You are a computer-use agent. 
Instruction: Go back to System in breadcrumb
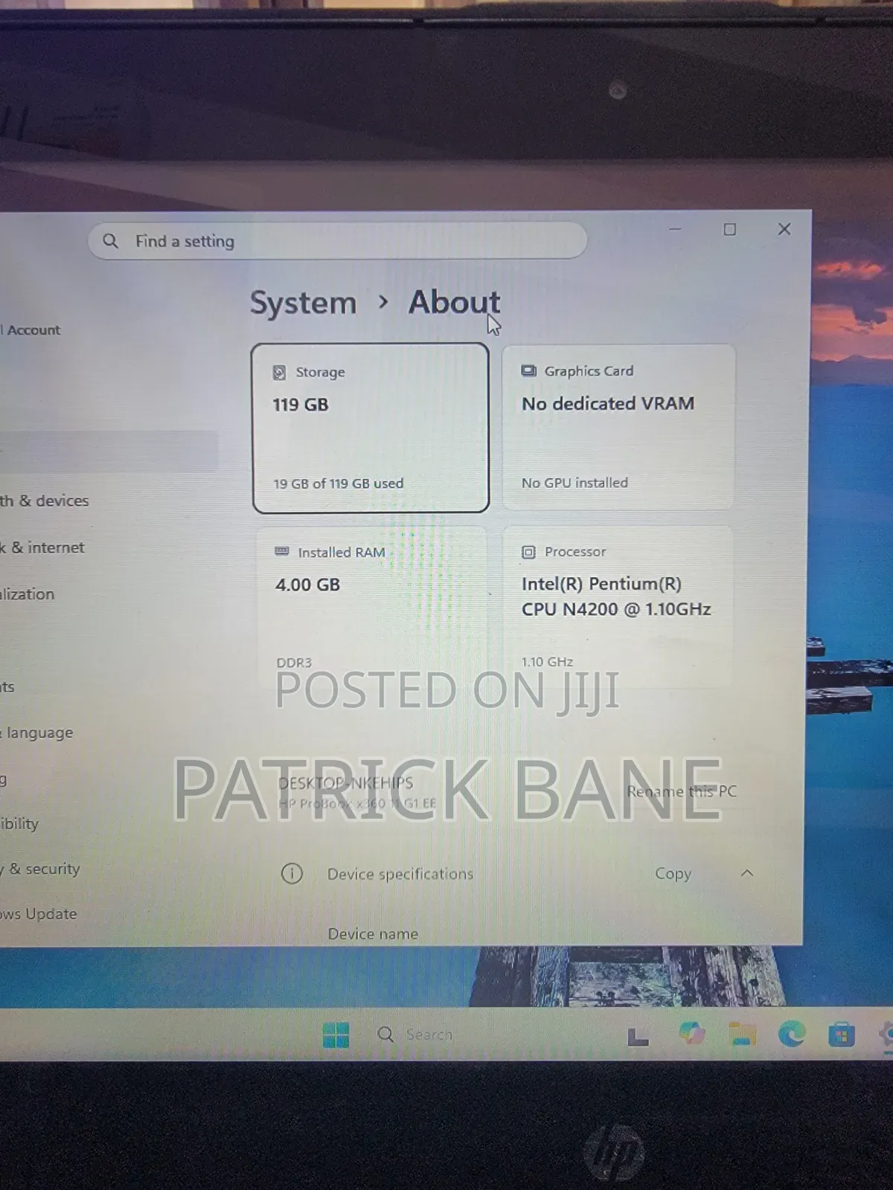point(304,303)
